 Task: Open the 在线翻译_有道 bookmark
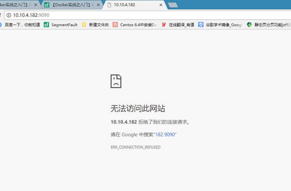point(182,25)
